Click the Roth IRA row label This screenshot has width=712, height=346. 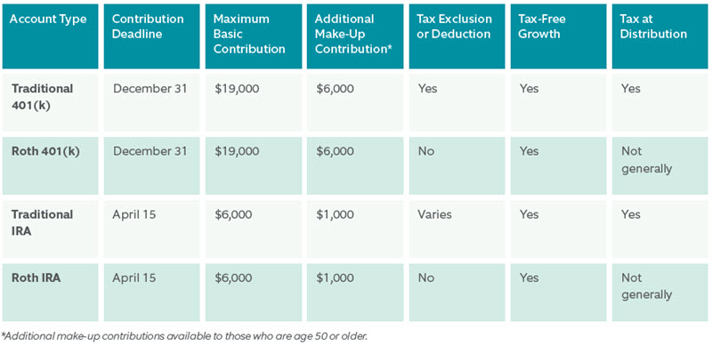pos(51,293)
